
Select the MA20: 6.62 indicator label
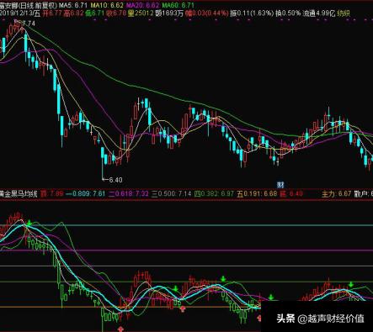point(142,5)
